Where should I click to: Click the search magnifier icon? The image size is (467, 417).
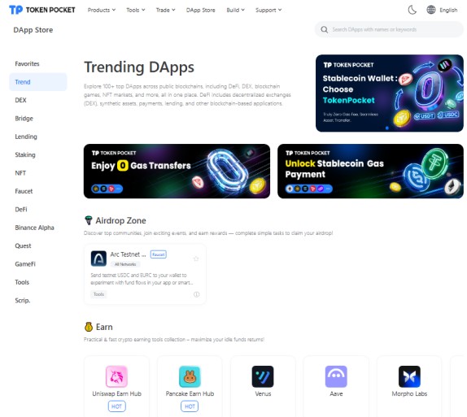(325, 29)
